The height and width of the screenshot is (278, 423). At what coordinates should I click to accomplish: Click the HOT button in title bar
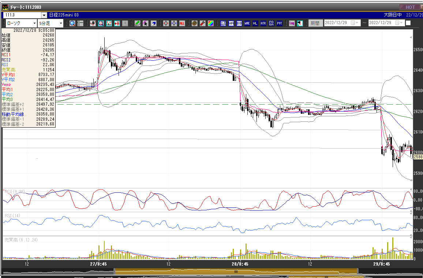(x=410, y=7)
